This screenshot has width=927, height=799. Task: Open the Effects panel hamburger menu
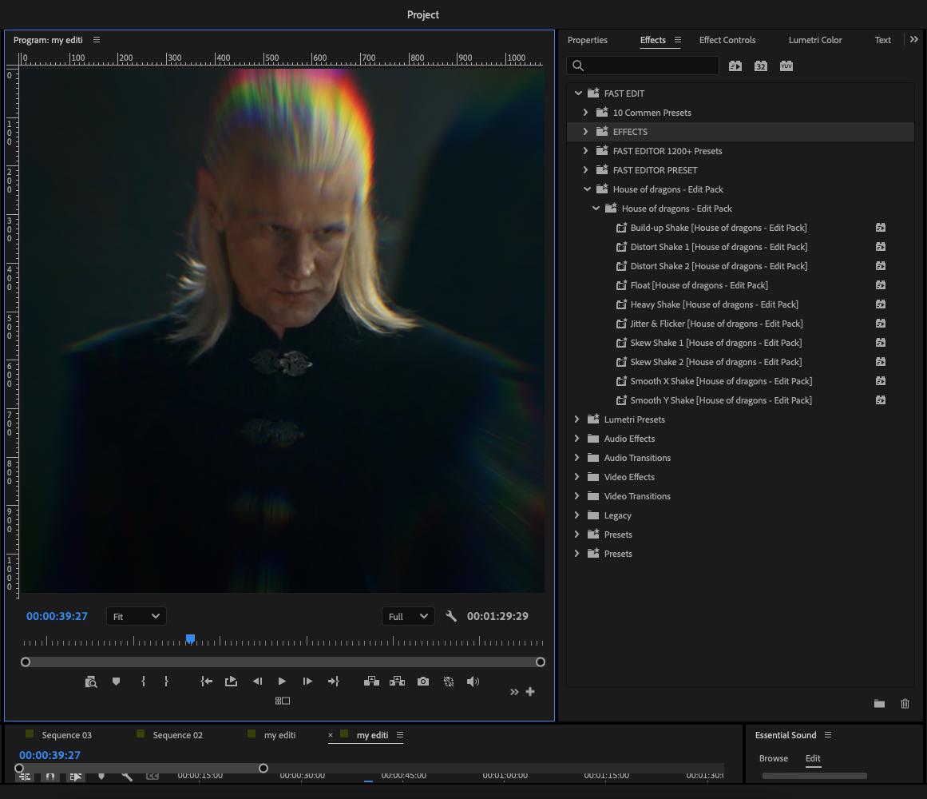click(x=678, y=40)
